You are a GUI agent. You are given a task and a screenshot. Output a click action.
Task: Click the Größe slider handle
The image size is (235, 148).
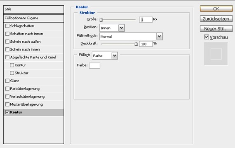click(x=101, y=20)
